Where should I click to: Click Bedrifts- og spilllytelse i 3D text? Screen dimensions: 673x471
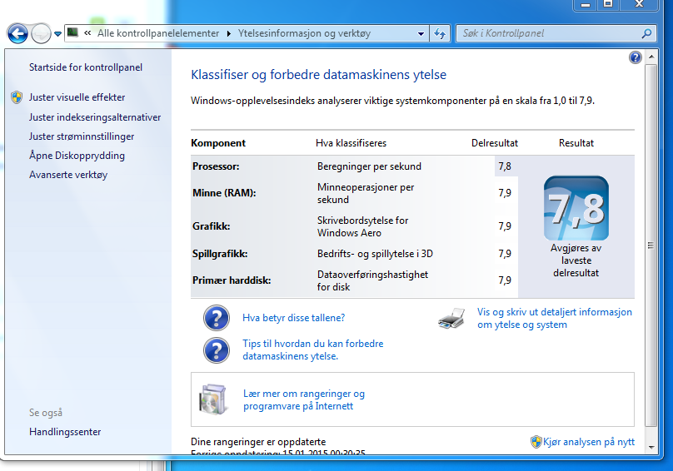pos(375,254)
